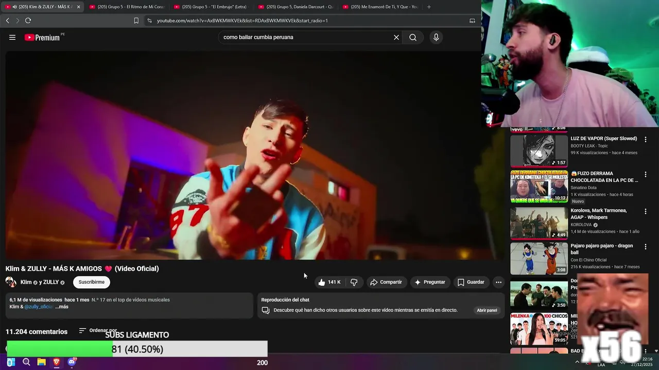Open MILENKA 100 CHICOS thumbnail

point(539,328)
